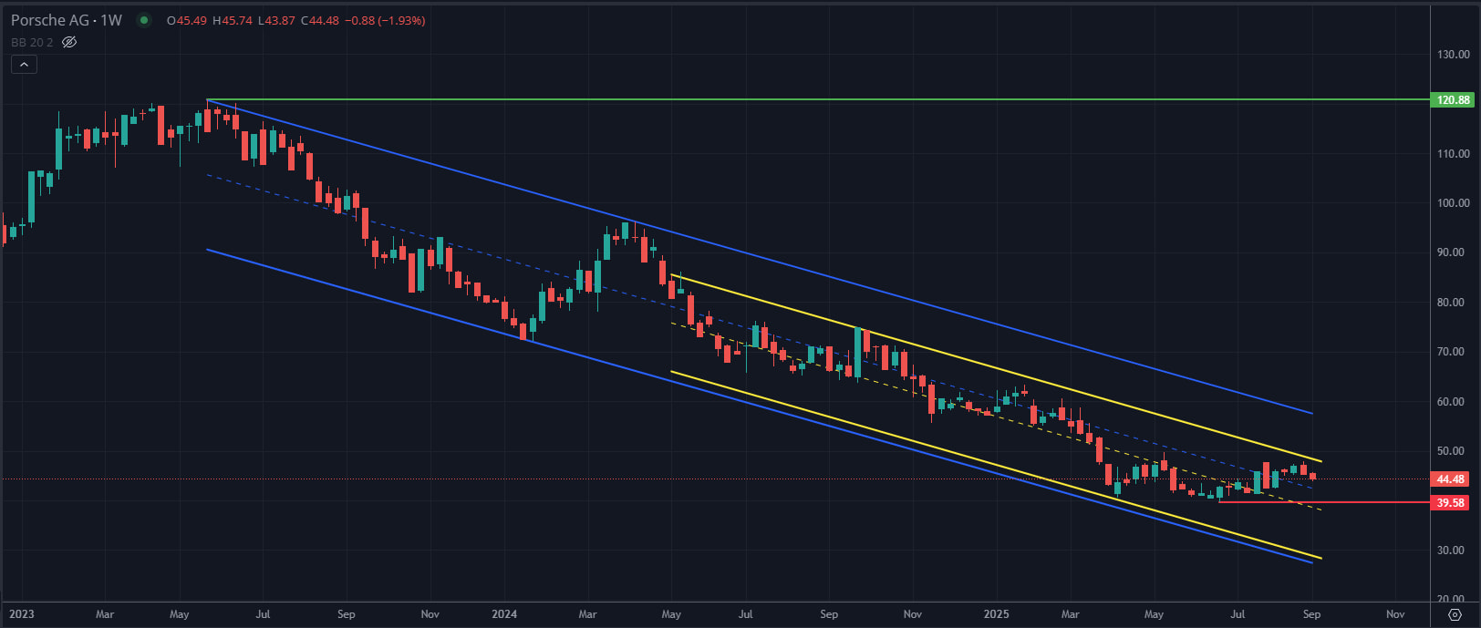This screenshot has width=1481, height=628.
Task: Click the 2025 label on time axis
Action: coord(996,614)
